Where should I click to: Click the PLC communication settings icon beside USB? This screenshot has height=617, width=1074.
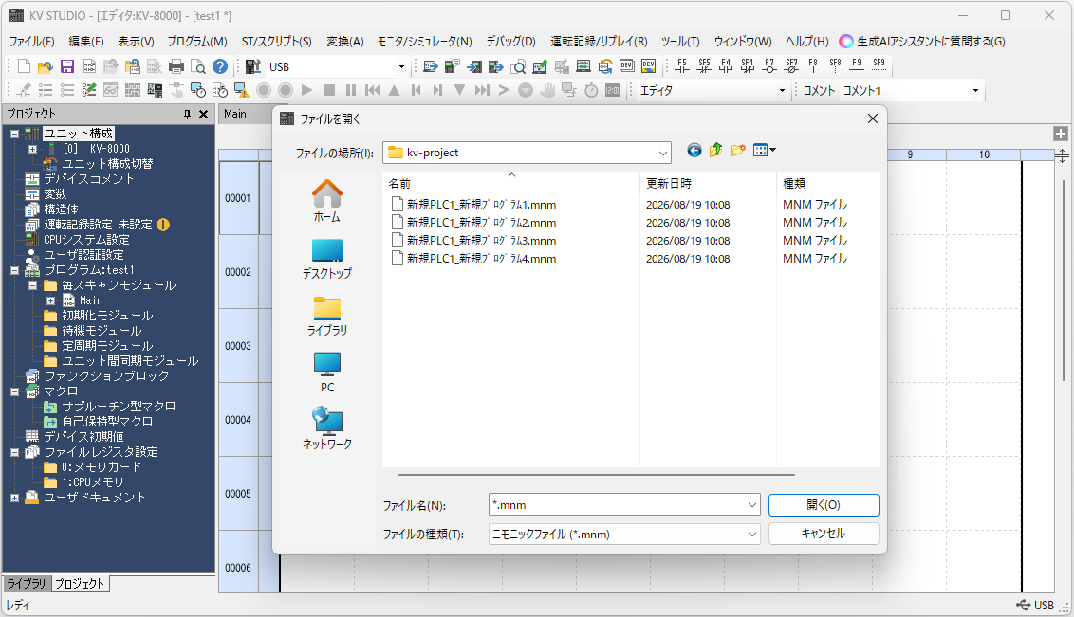(x=252, y=66)
